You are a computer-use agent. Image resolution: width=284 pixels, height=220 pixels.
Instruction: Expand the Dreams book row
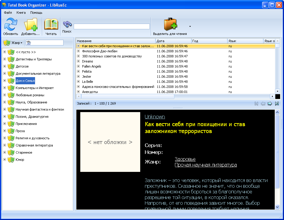click(78, 61)
